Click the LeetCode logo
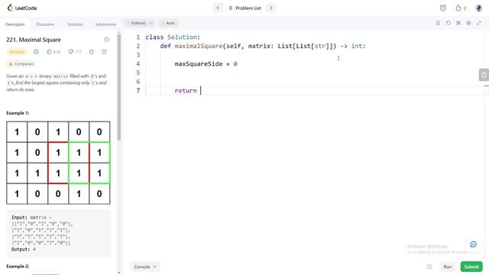 [22, 8]
